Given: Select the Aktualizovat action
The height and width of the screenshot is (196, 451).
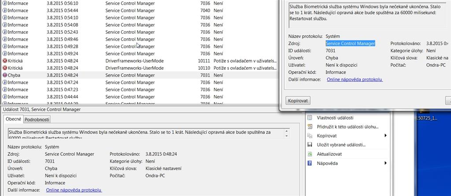Looking at the screenshot, I should pos(329,154).
